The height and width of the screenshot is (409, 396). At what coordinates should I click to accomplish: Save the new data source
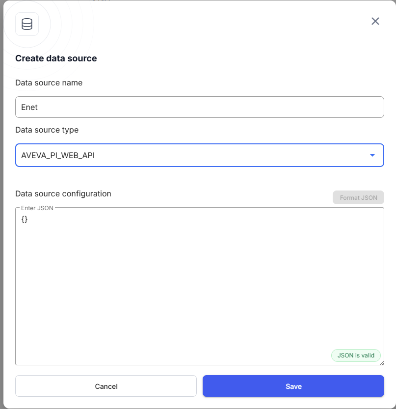point(293,386)
